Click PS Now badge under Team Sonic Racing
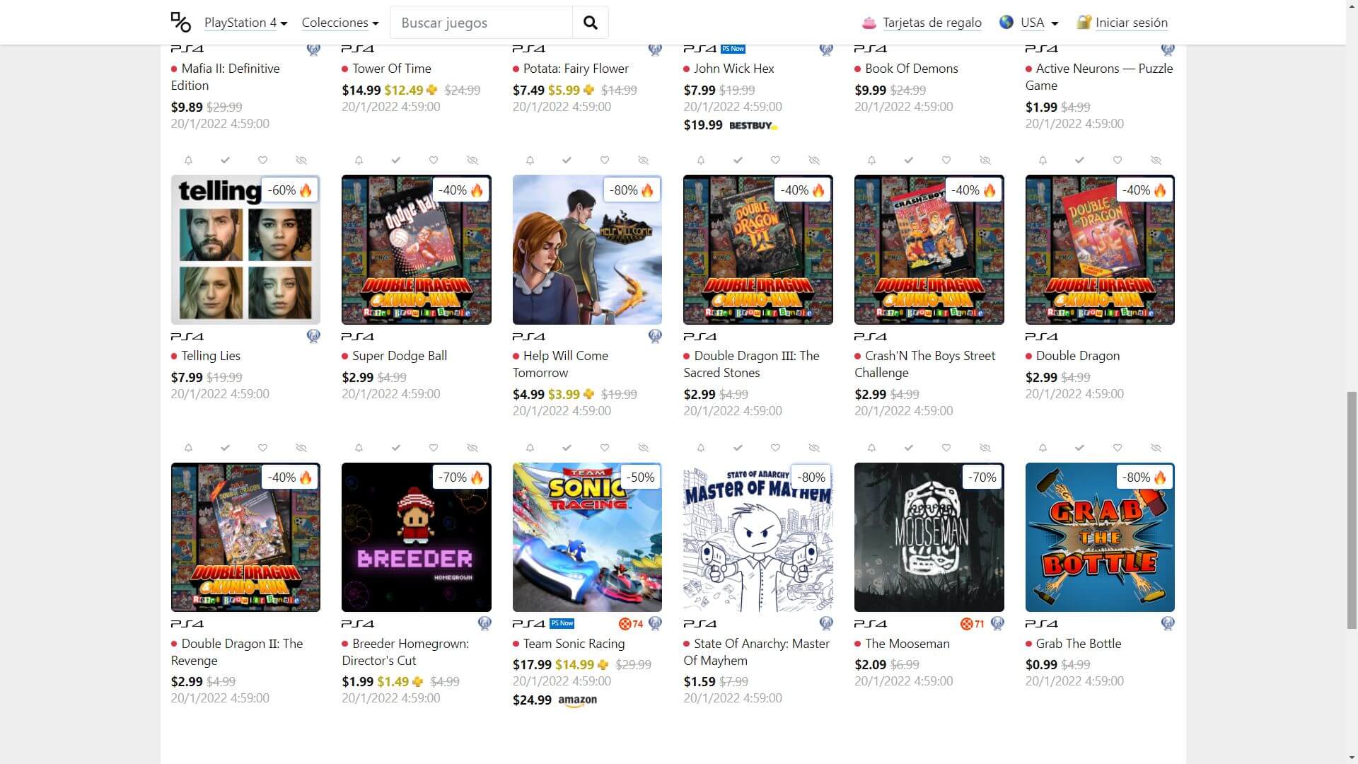This screenshot has height=764, width=1358. click(x=562, y=623)
